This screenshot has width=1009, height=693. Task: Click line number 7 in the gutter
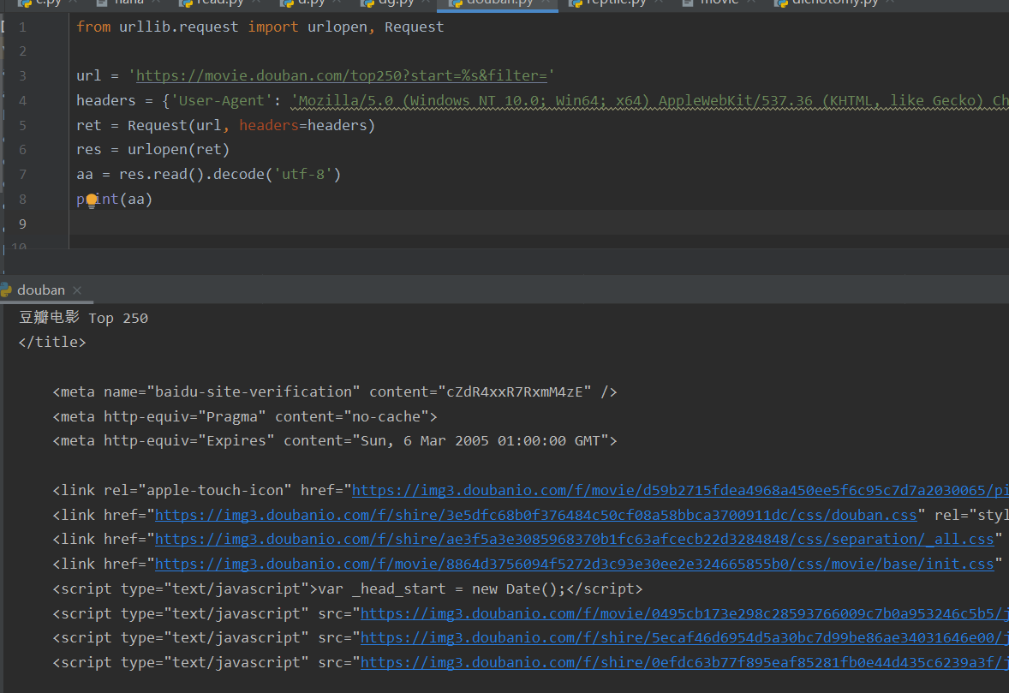22,175
